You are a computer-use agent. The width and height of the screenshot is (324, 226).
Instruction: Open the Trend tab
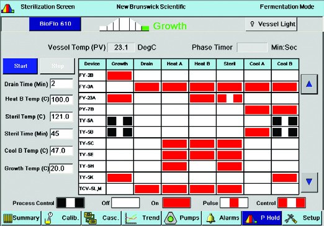[x=142, y=218]
